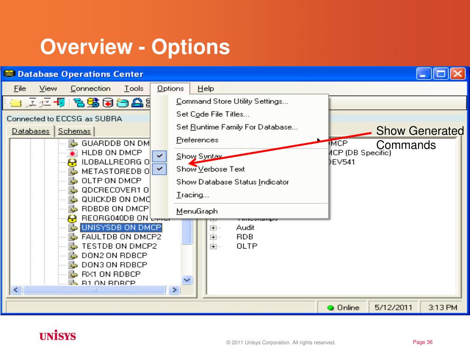Image resolution: width=470 pixels, height=353 pixels.
Task: Open the Tools menu
Action: 134,89
